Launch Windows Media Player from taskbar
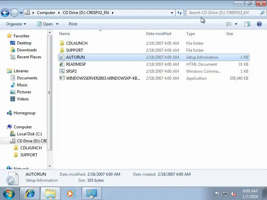 click(70, 193)
